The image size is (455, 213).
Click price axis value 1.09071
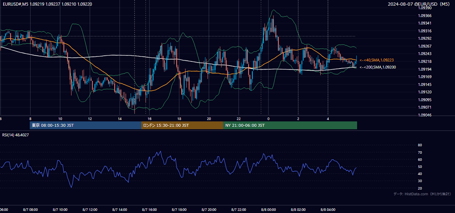point(425,107)
